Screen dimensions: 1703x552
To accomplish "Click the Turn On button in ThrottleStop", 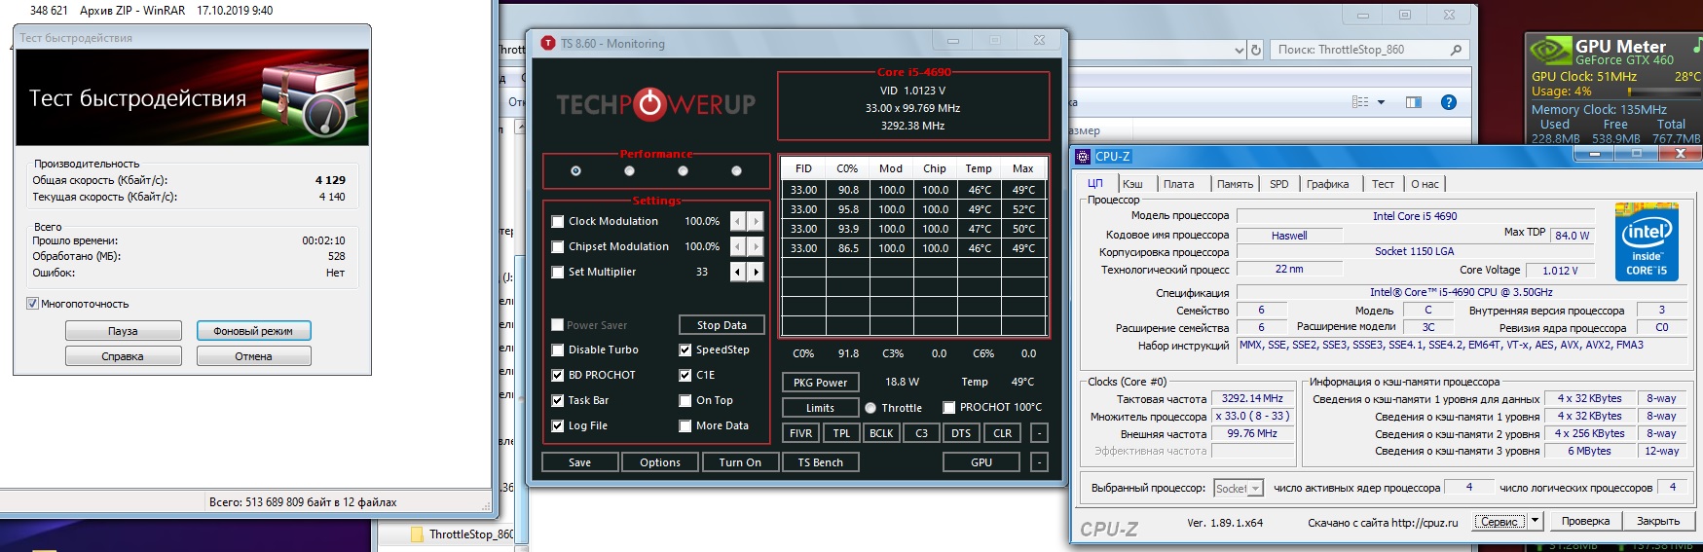I will (x=740, y=462).
